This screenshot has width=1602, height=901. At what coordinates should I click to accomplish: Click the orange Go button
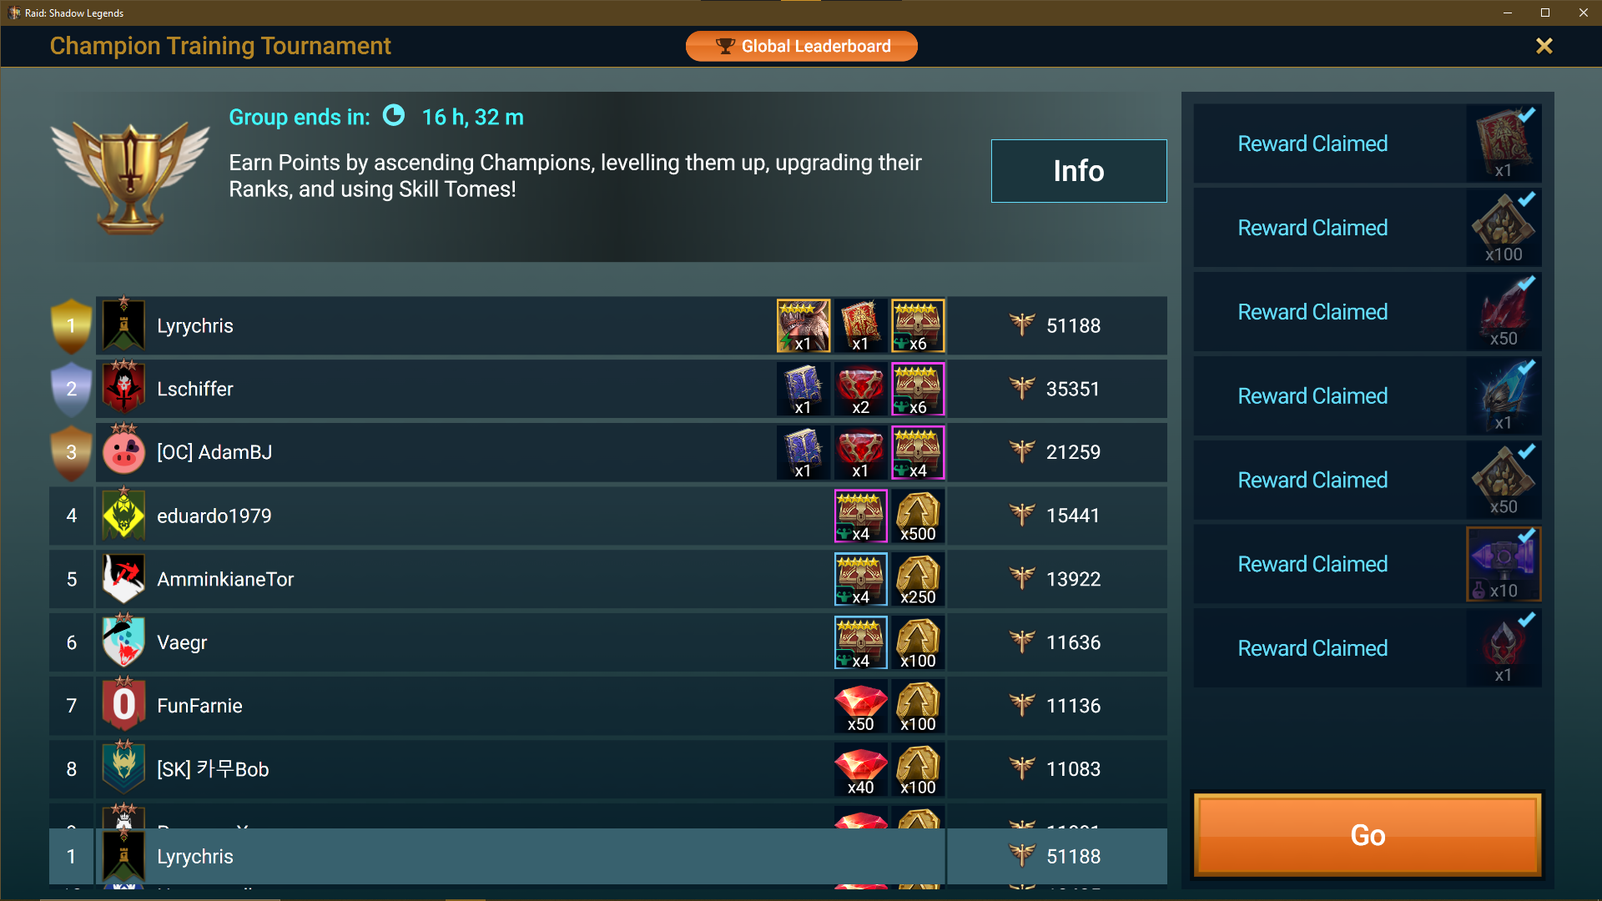pos(1368,835)
